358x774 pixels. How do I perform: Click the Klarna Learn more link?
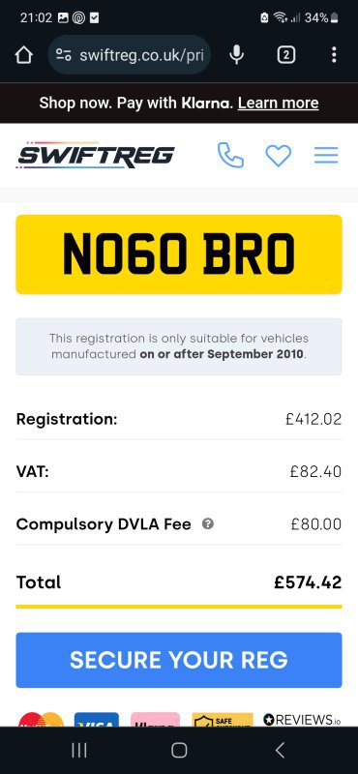(278, 103)
